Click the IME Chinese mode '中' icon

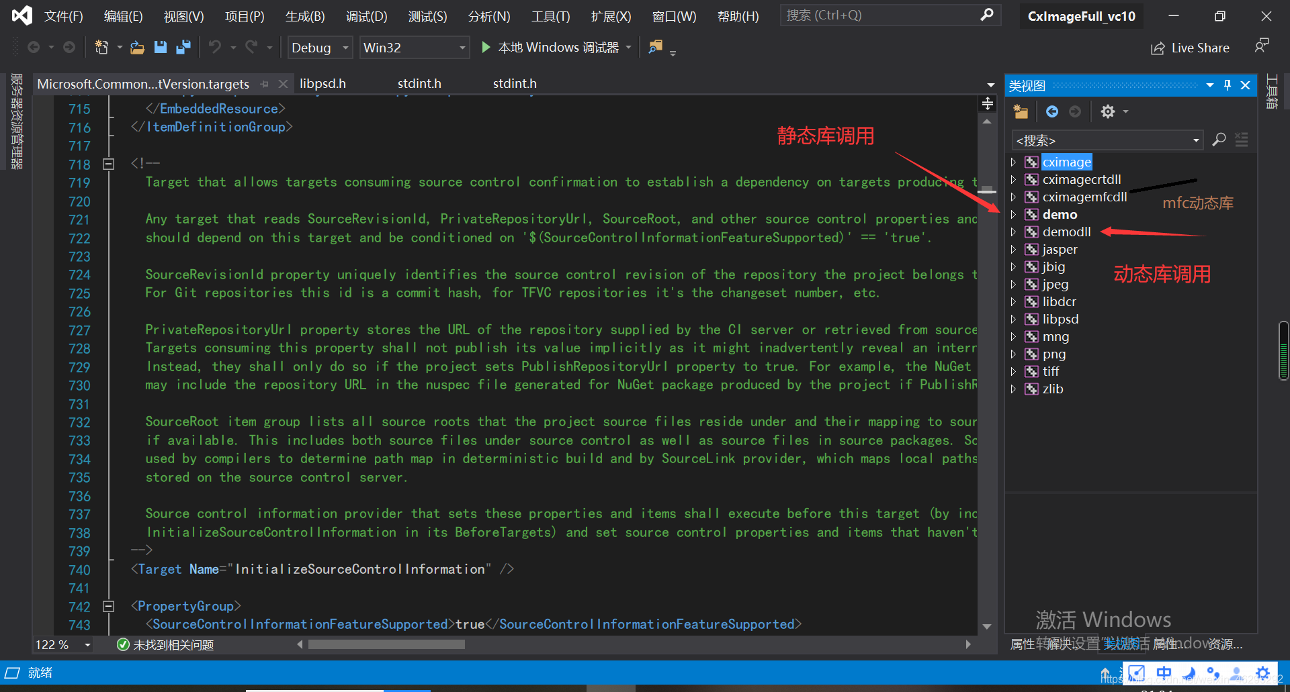coord(1164,673)
